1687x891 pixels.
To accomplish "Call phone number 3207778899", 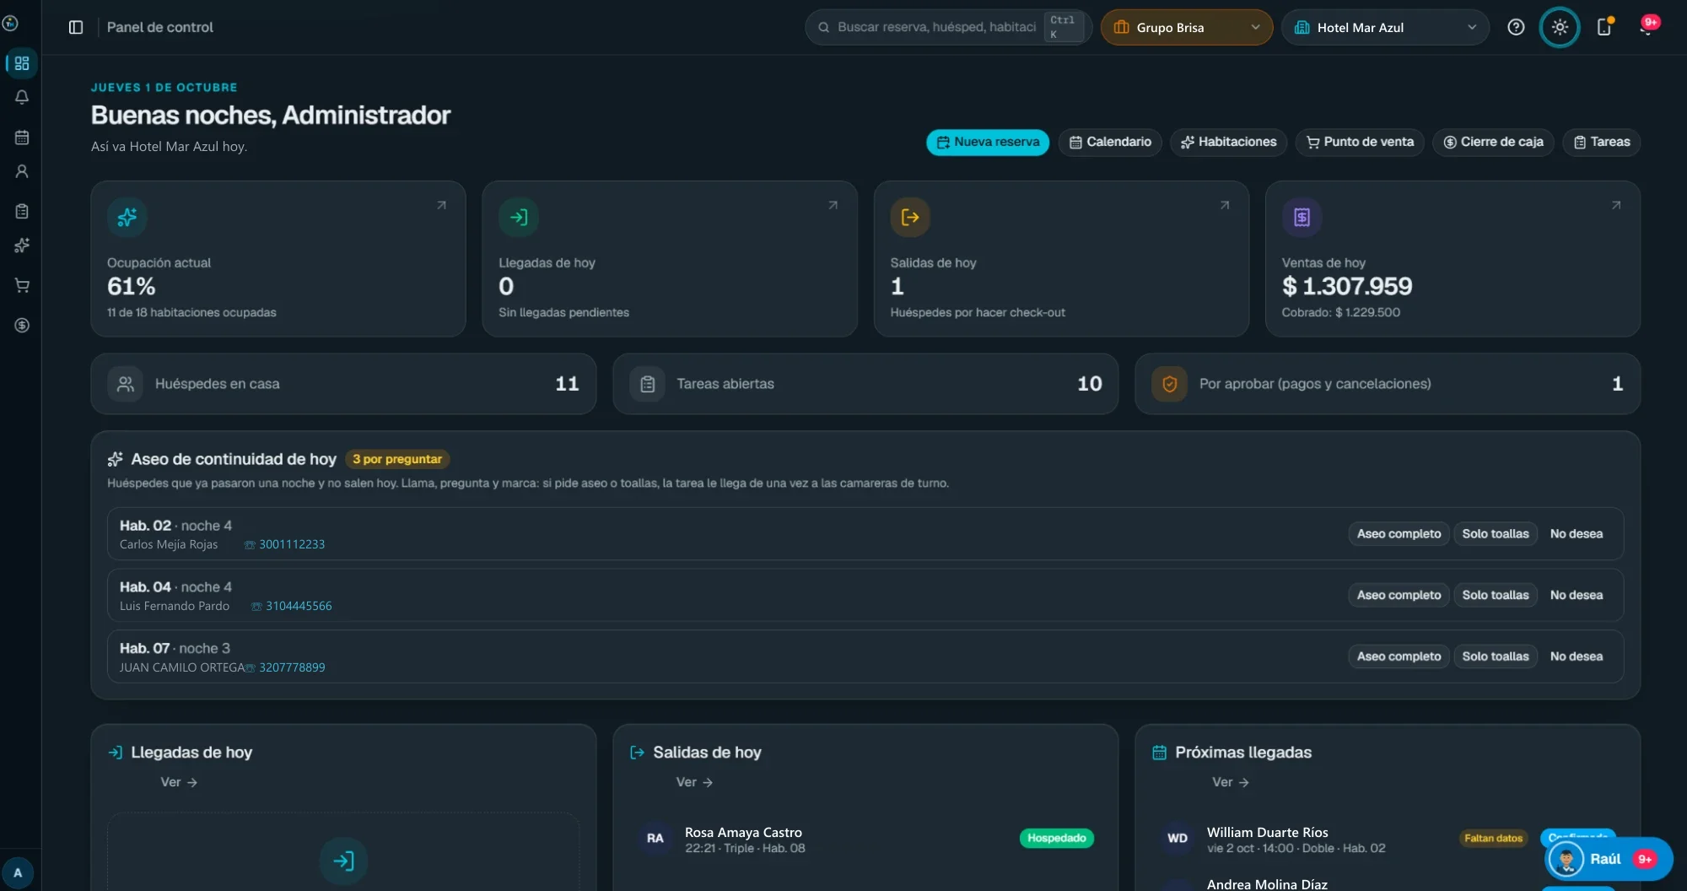I will tap(285, 667).
